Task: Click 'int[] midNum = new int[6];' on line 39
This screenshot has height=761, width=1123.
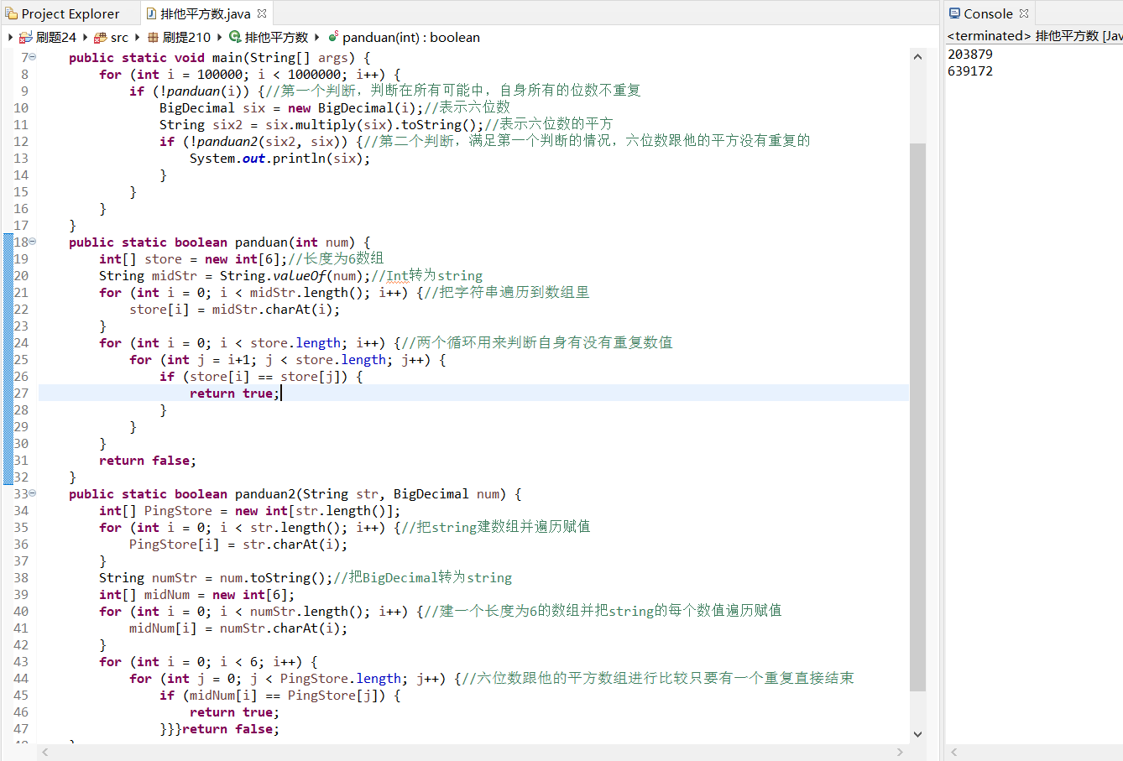Action: 197,594
